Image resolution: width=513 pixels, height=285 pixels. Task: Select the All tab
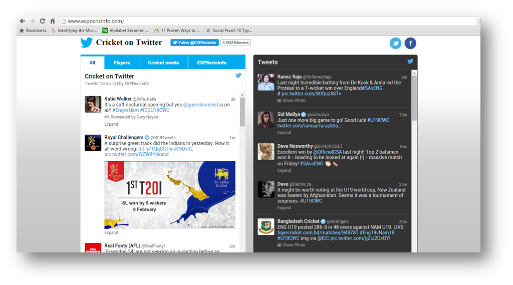coord(92,63)
